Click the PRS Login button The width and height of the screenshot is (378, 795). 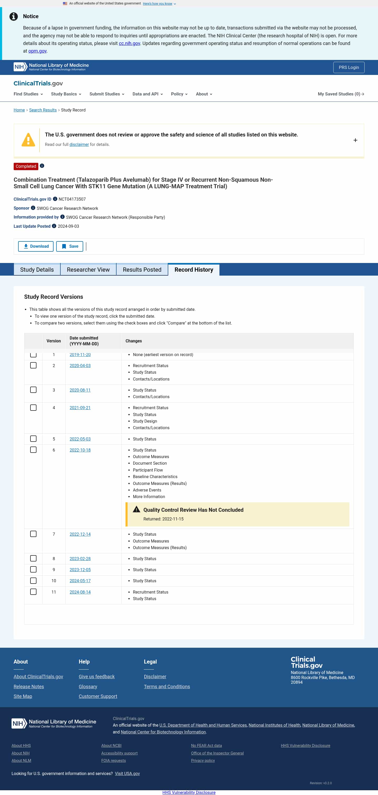pos(348,67)
